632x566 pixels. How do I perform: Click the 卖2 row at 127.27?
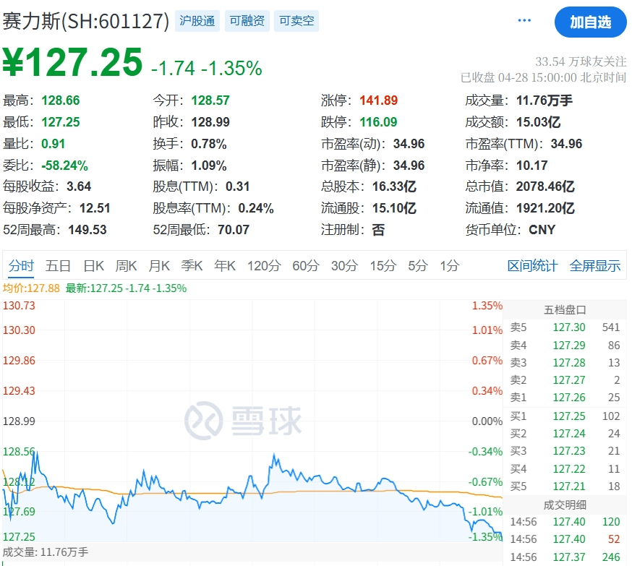pyautogui.click(x=565, y=380)
